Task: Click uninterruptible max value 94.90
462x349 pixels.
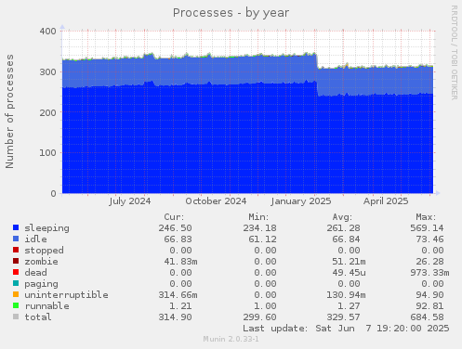Action: tap(429, 295)
